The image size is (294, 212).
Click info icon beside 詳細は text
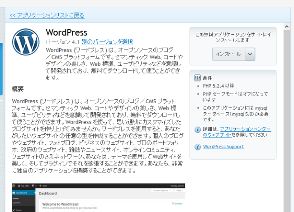[198, 129]
